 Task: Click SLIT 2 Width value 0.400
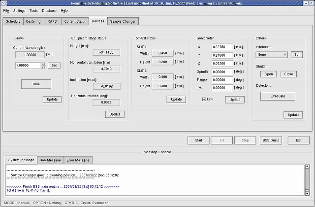pos(162,77)
